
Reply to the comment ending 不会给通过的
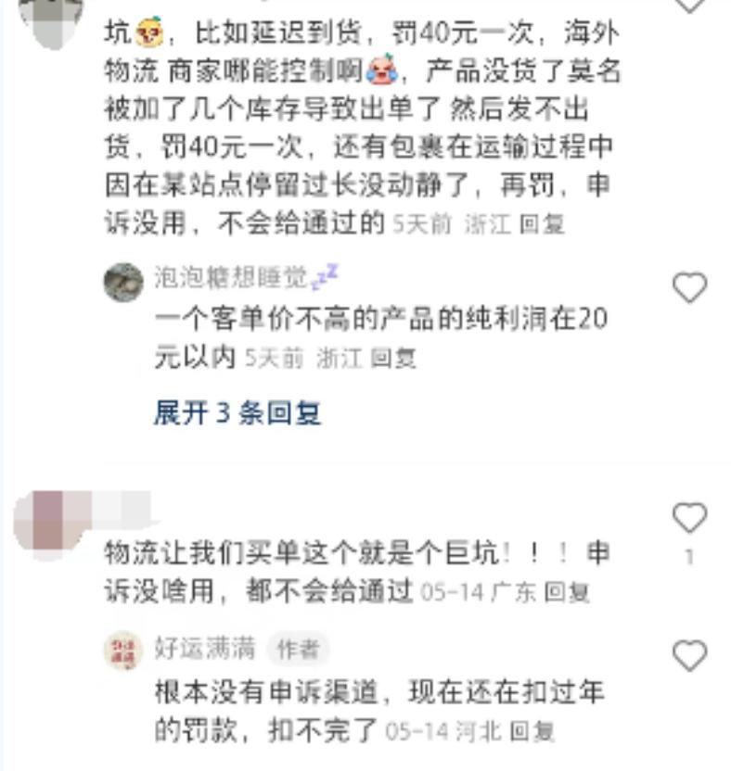click(542, 224)
